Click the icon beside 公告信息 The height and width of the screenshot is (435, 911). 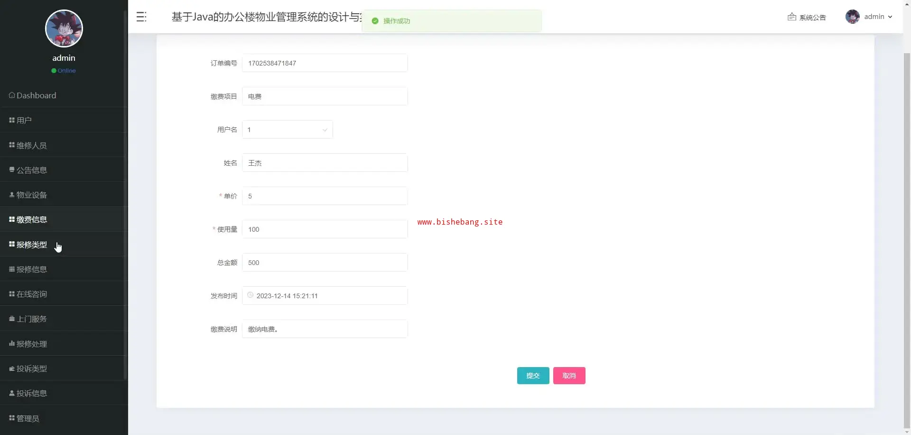point(12,170)
